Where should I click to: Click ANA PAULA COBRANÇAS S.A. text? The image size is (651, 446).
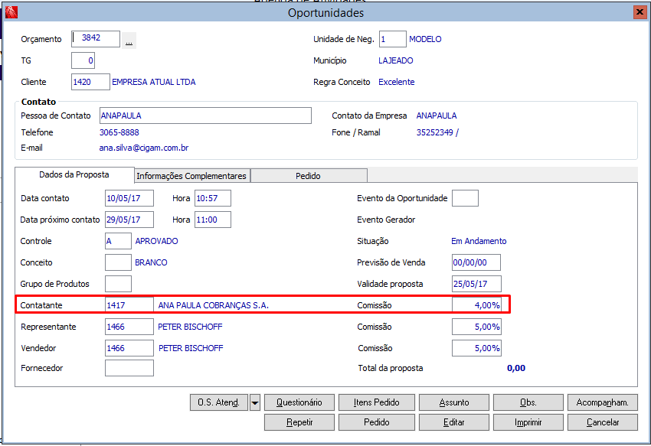(x=214, y=305)
